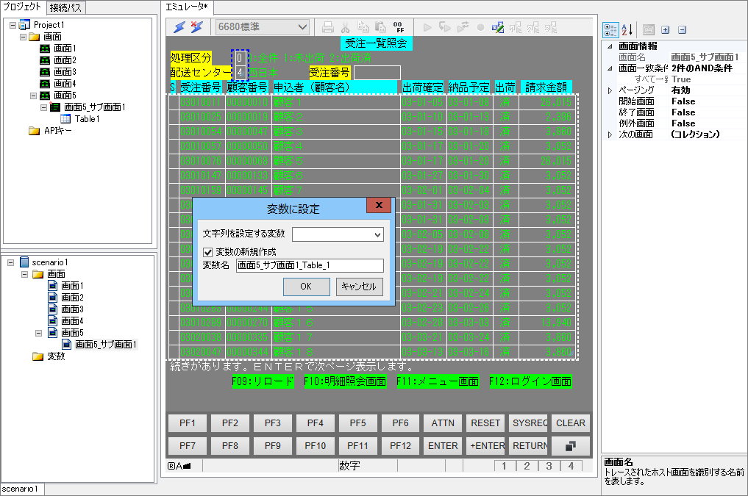Click the 受注番号 input field on the host screen
Screen dimensions: 748x496
(377, 73)
